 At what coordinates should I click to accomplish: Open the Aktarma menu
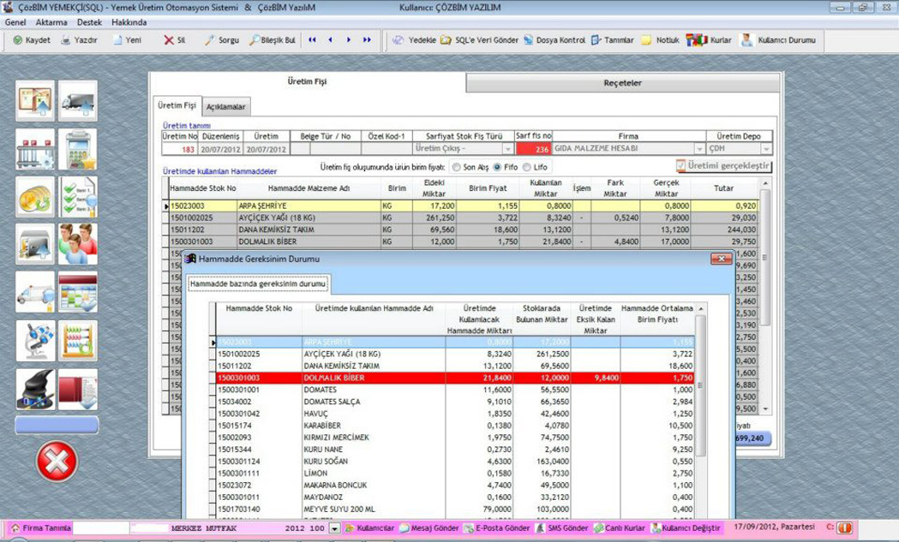click(x=52, y=22)
